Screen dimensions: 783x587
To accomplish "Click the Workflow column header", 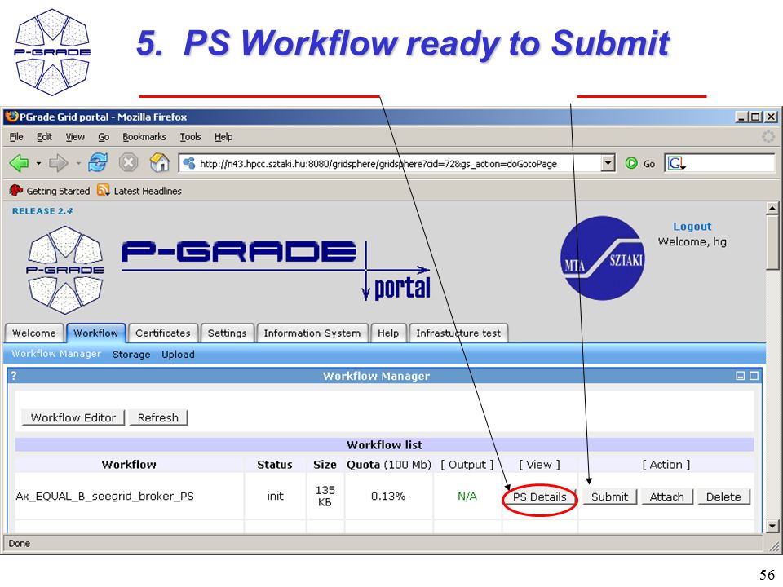I will tap(129, 465).
